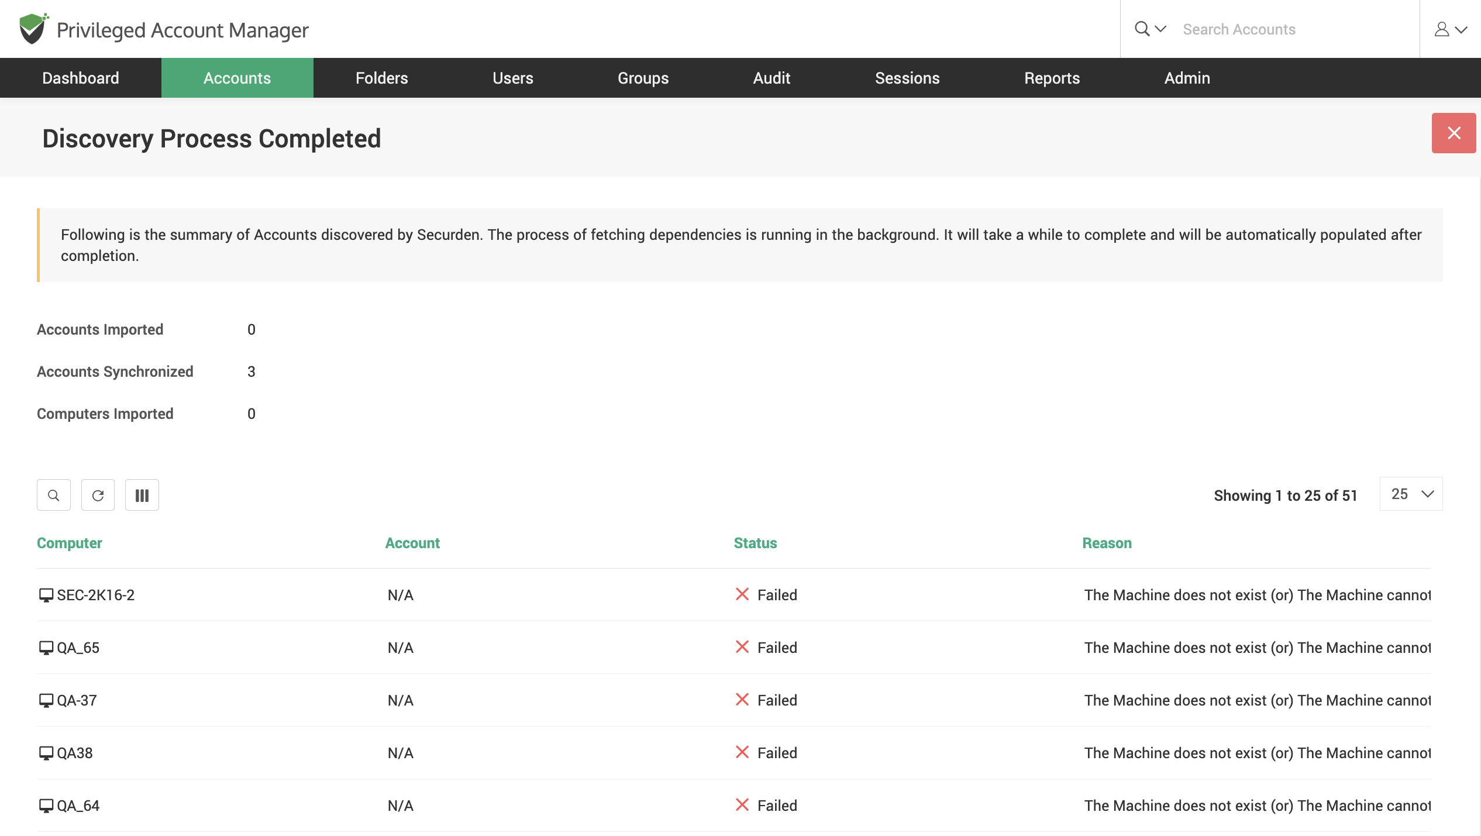Click the search icon in accounts toolbar
This screenshot has width=1481, height=836.
click(54, 496)
